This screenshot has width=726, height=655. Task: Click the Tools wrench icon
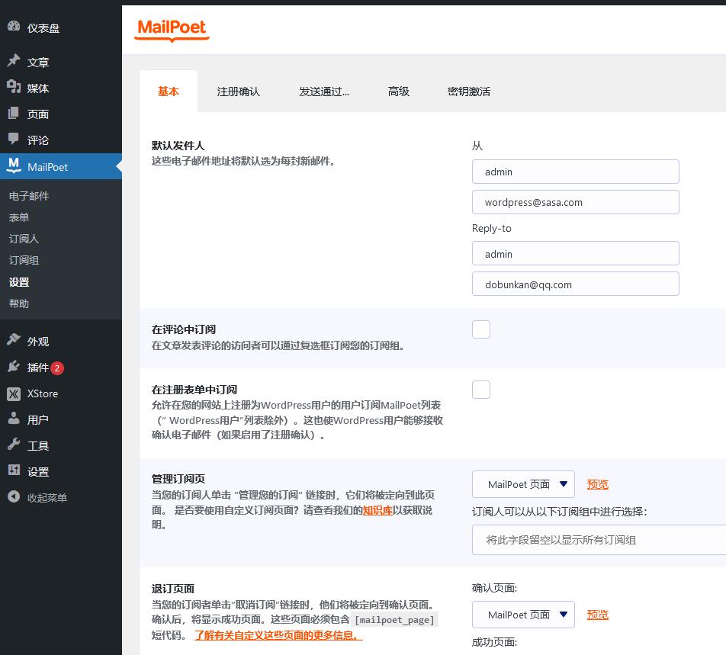[x=14, y=445]
